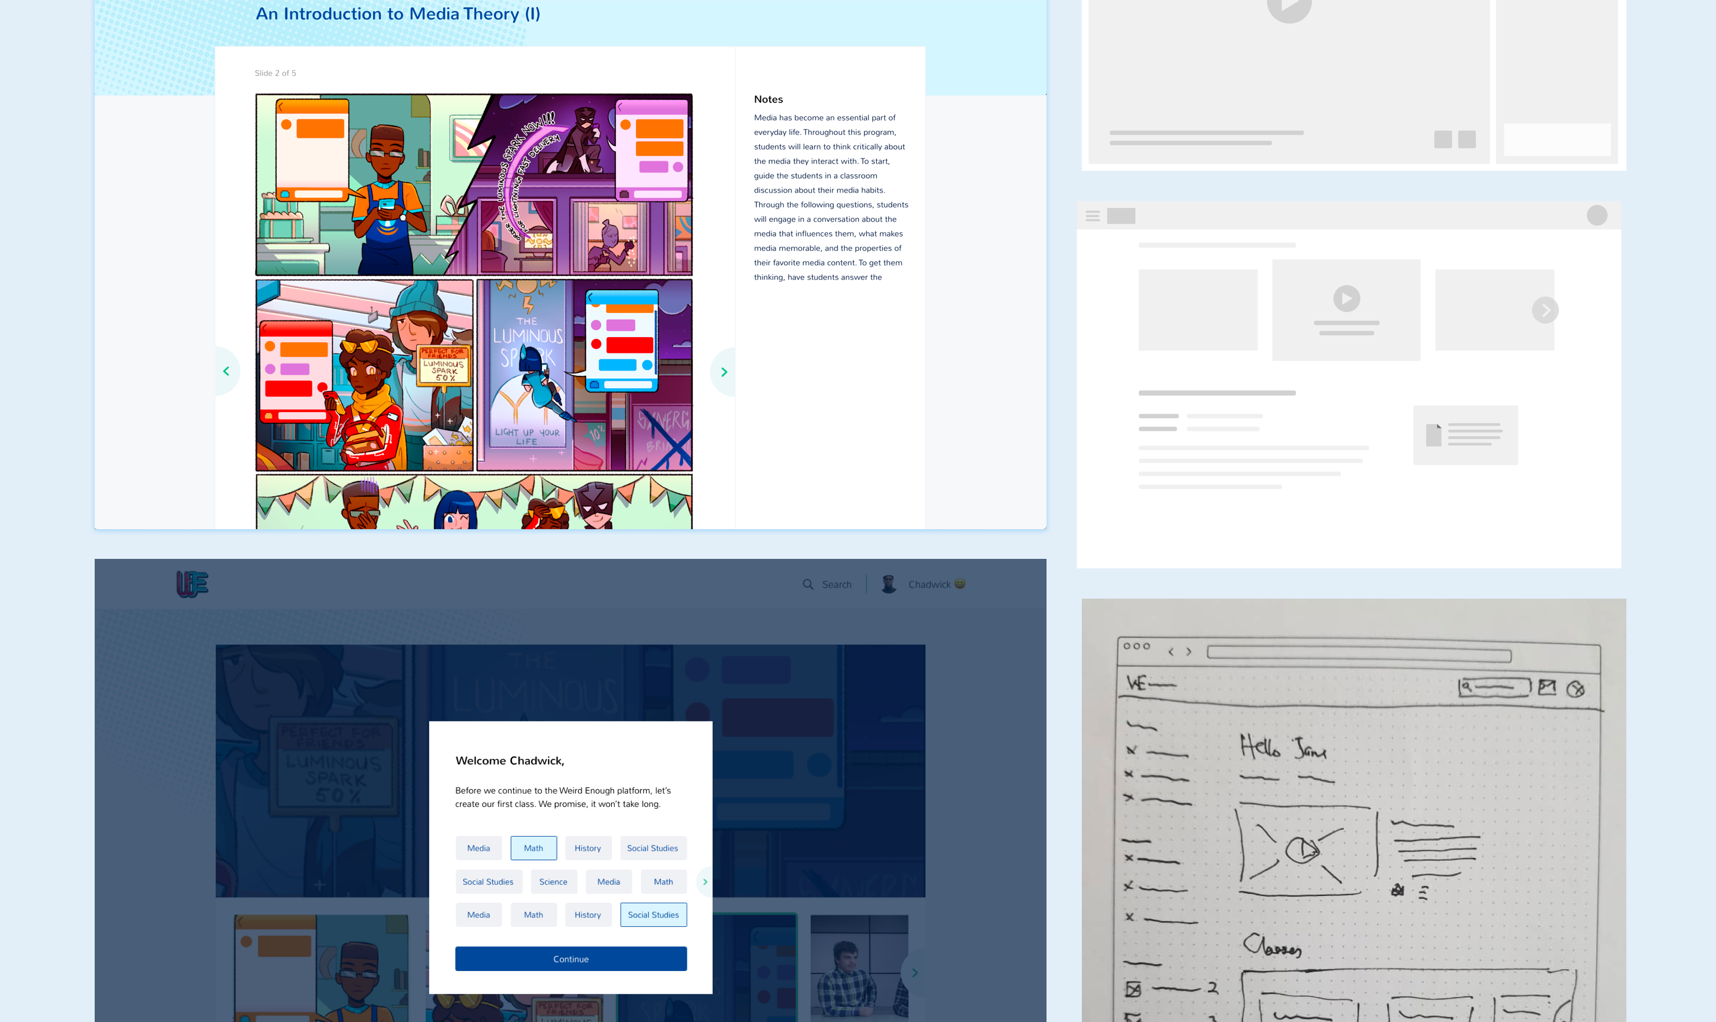Toggle Media chip right of Science

[608, 881]
